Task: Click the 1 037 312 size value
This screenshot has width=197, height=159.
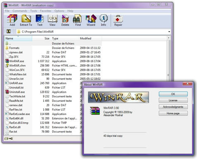Action: point(44,61)
